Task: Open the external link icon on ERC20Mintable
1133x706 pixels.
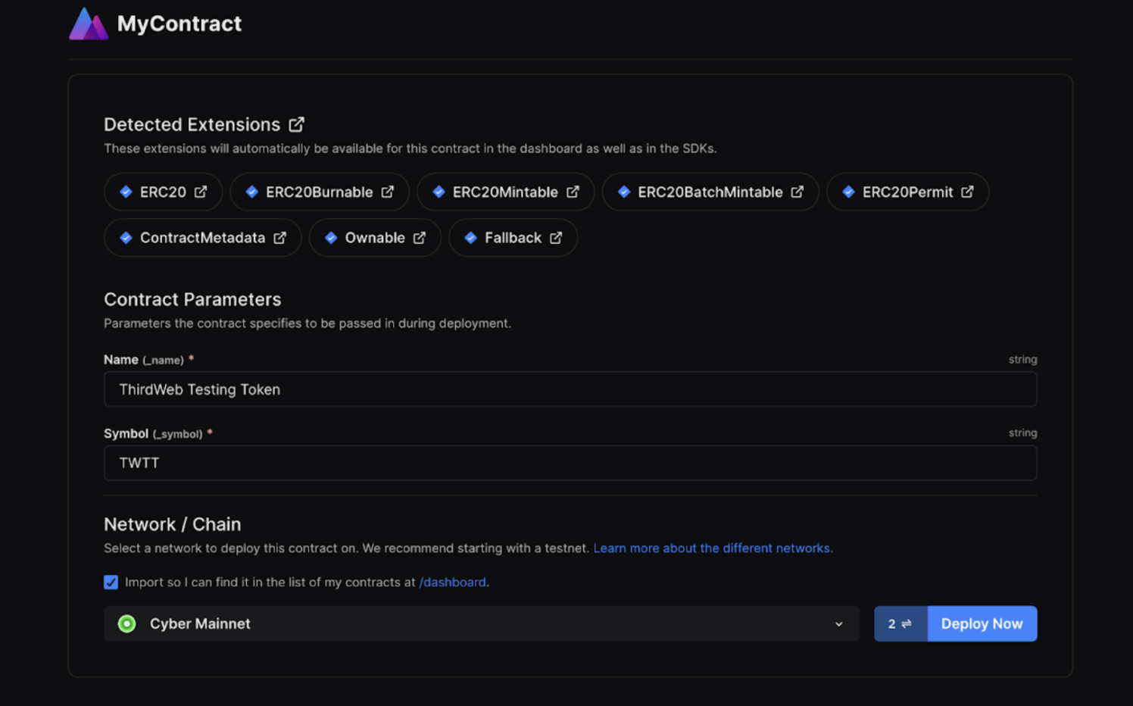Action: [x=573, y=192]
